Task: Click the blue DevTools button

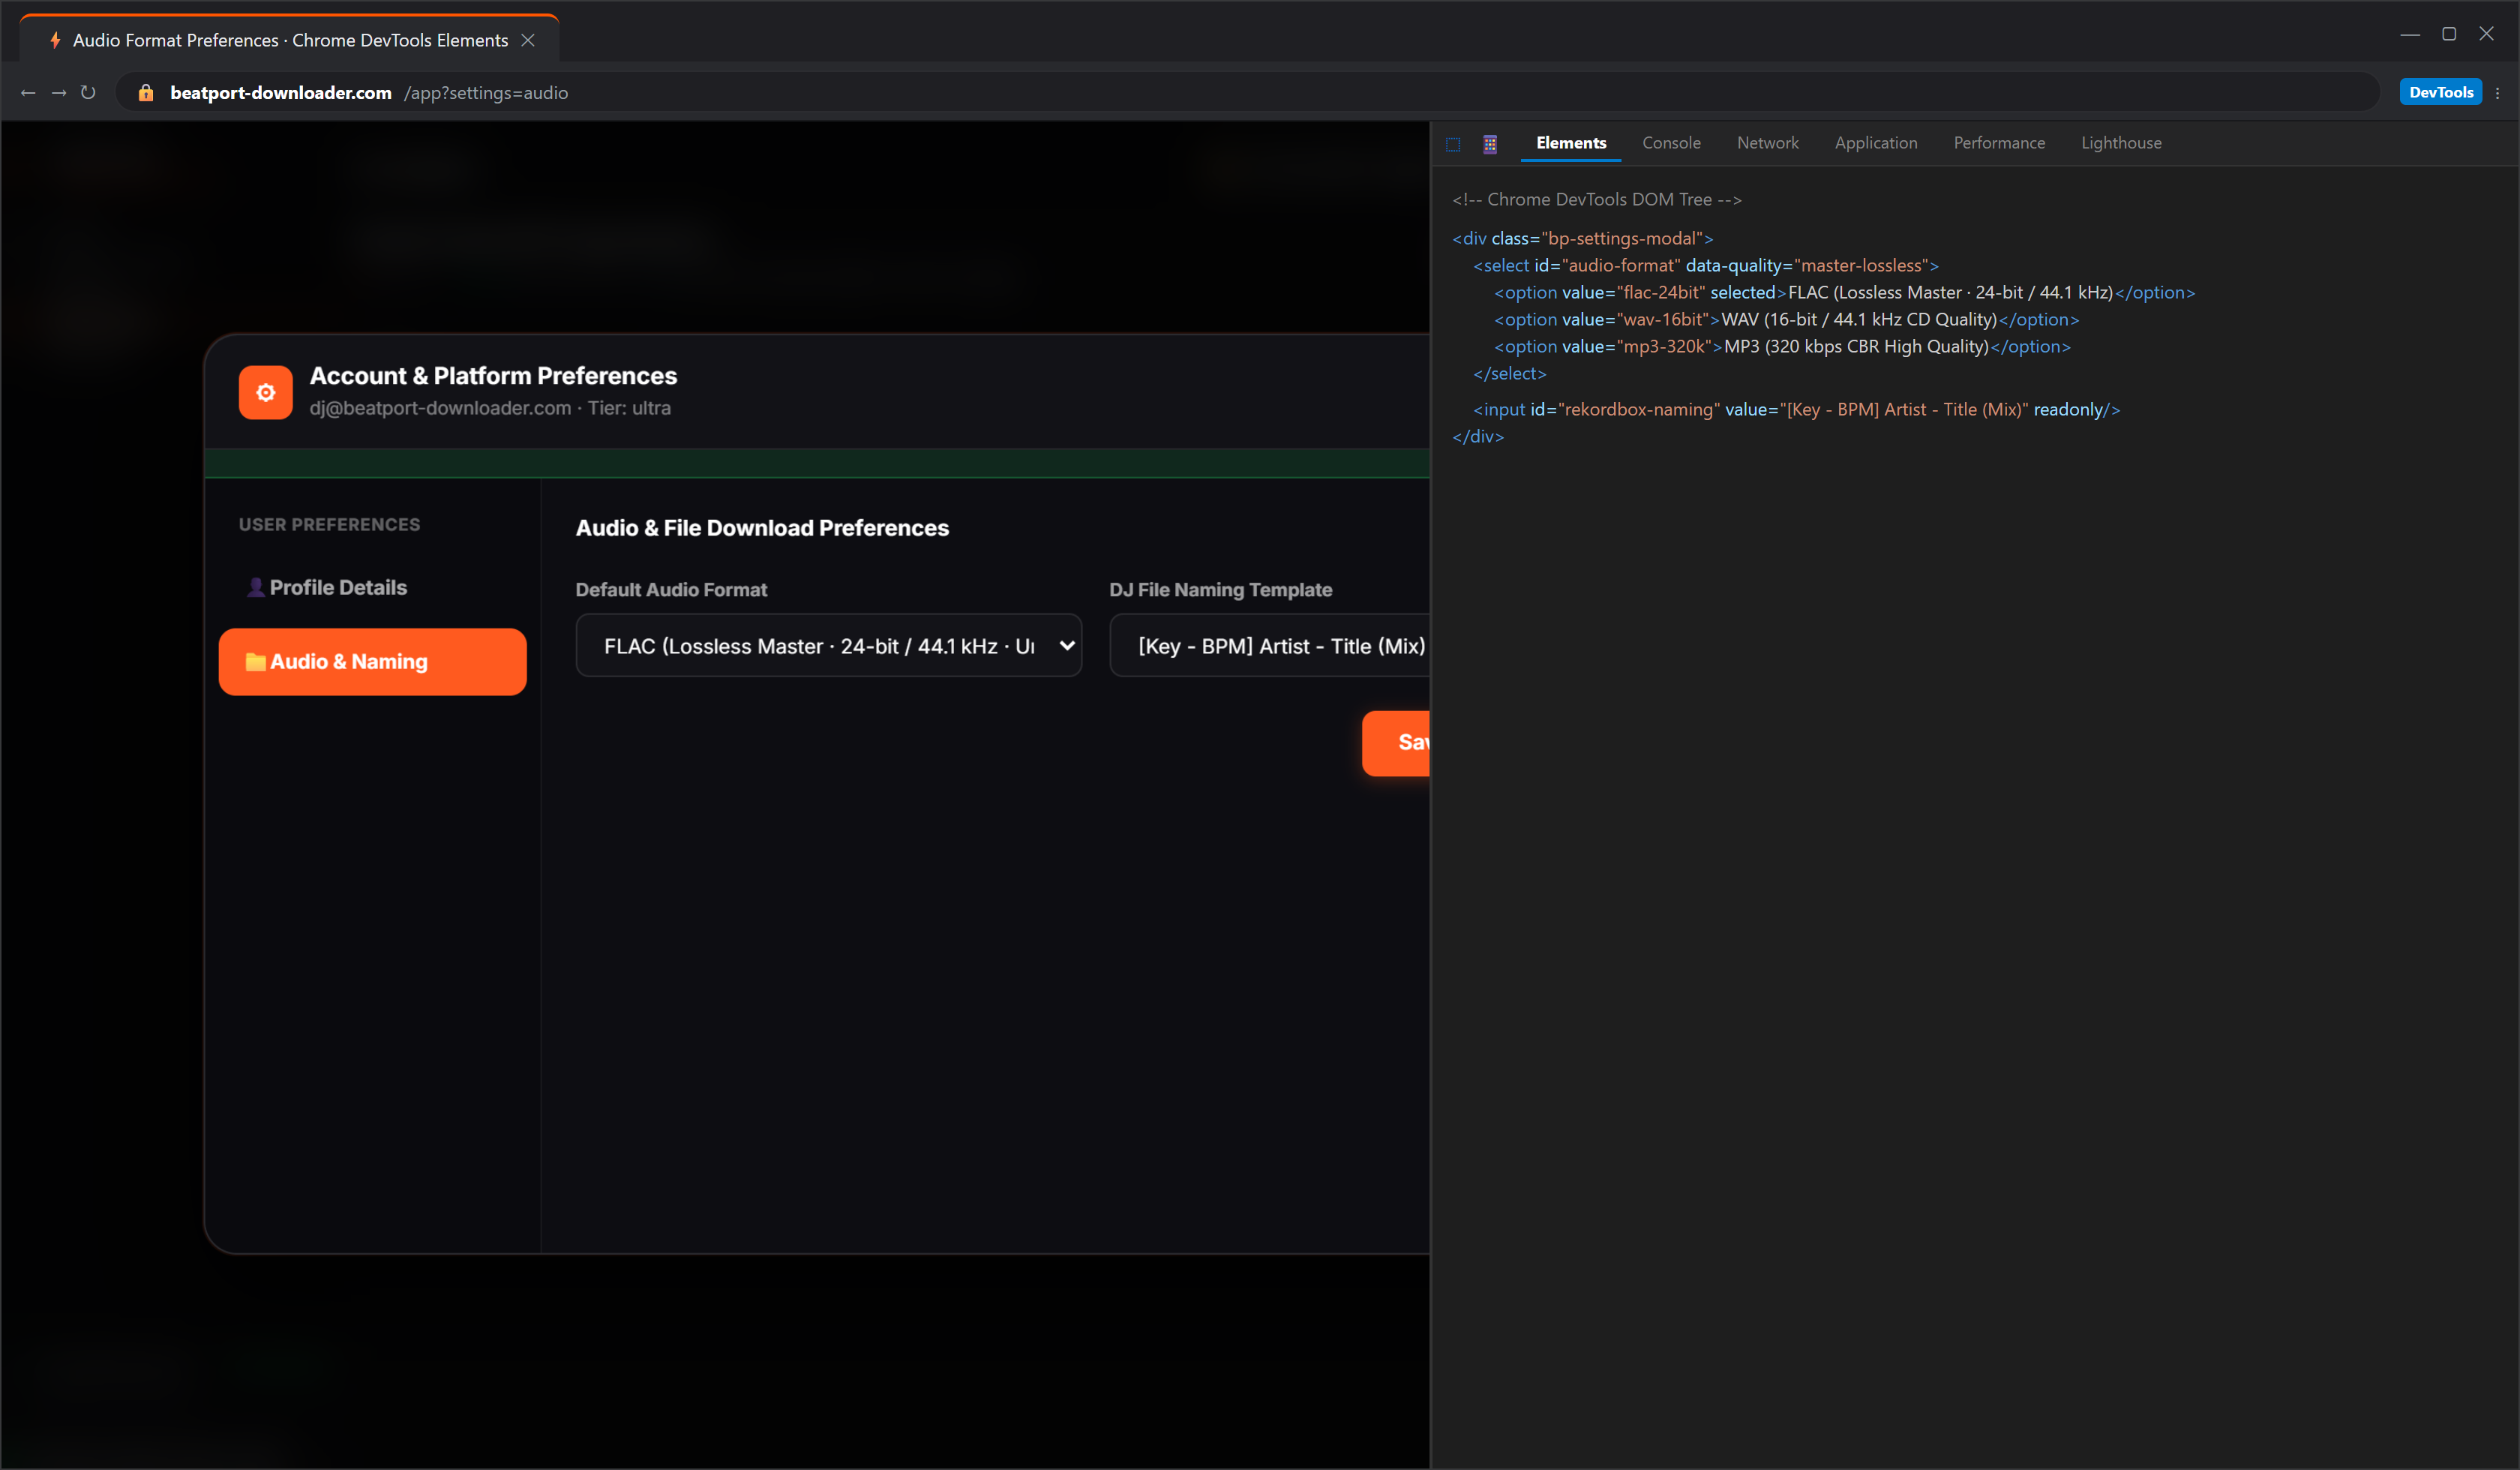Action: click(x=2440, y=92)
